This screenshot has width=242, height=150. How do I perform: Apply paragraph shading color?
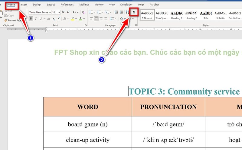coord(122,19)
